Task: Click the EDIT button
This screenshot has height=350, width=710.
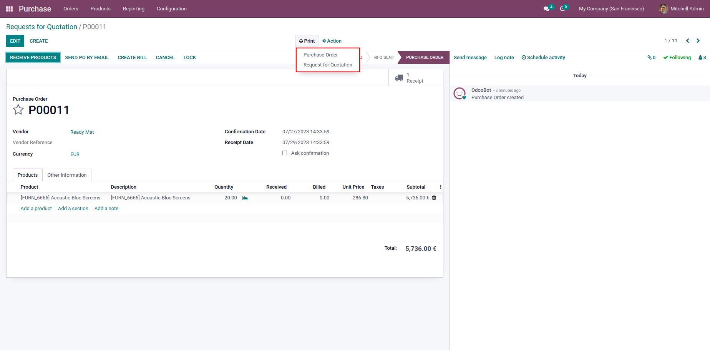Action: [x=15, y=41]
